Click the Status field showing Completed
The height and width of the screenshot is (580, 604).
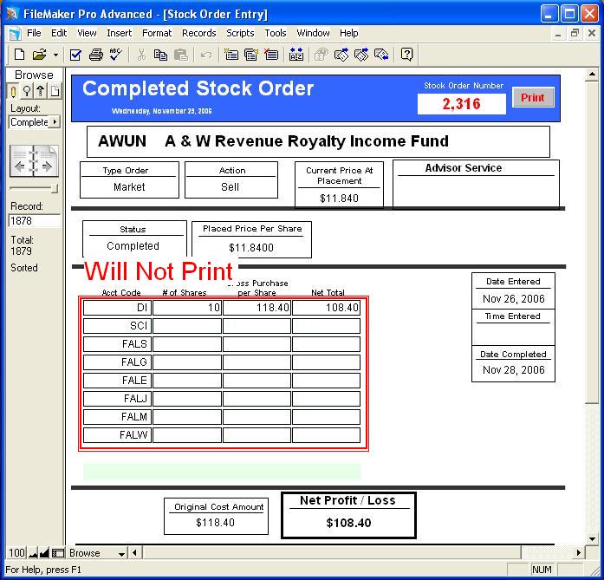(133, 246)
